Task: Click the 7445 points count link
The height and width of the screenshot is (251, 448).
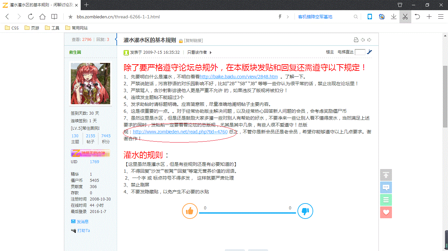Action: click(x=106, y=136)
